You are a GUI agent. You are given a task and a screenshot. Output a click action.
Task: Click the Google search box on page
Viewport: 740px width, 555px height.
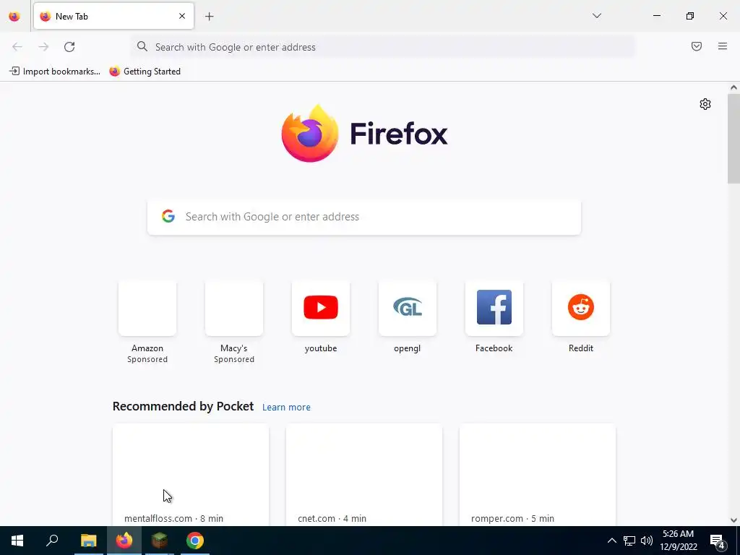tap(364, 217)
